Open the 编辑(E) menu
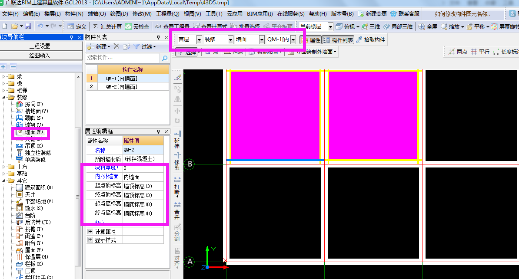 [31, 14]
